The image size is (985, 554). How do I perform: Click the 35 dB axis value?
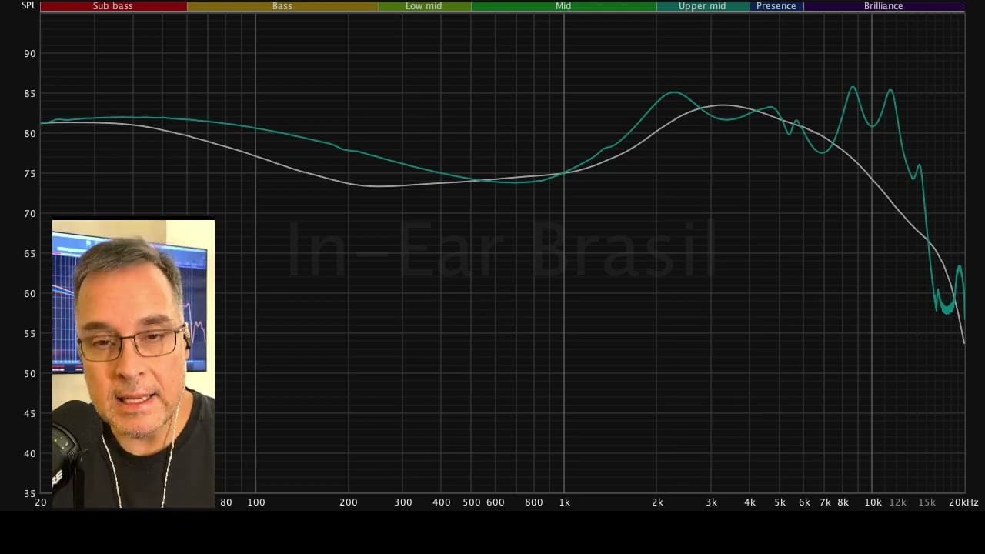(29, 494)
